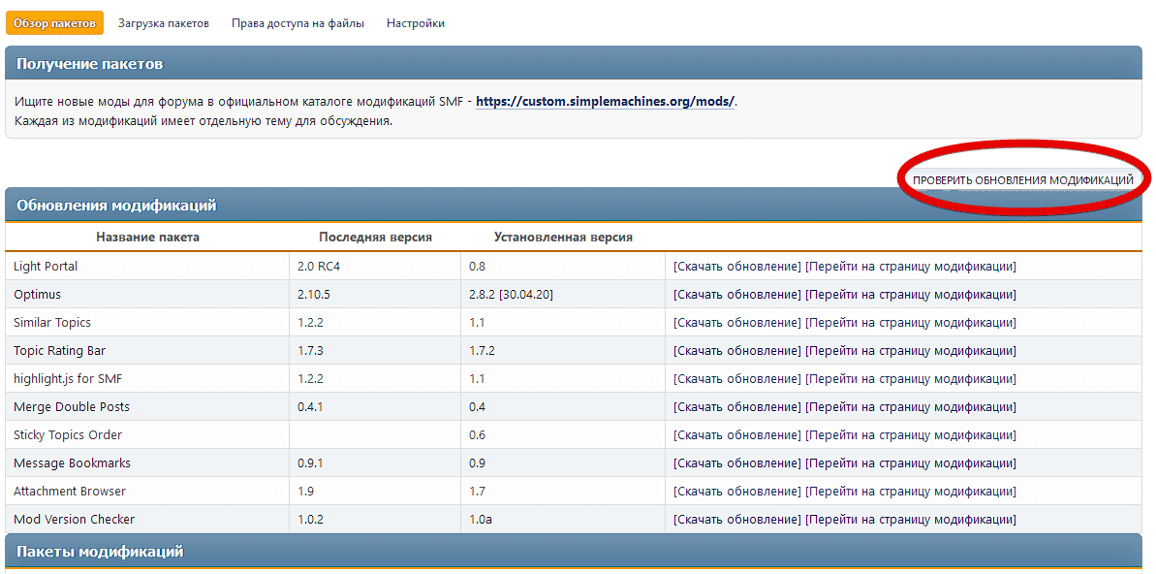Open Права доступа на файлы tab
The height and width of the screenshot is (574, 1156).
click(x=297, y=23)
